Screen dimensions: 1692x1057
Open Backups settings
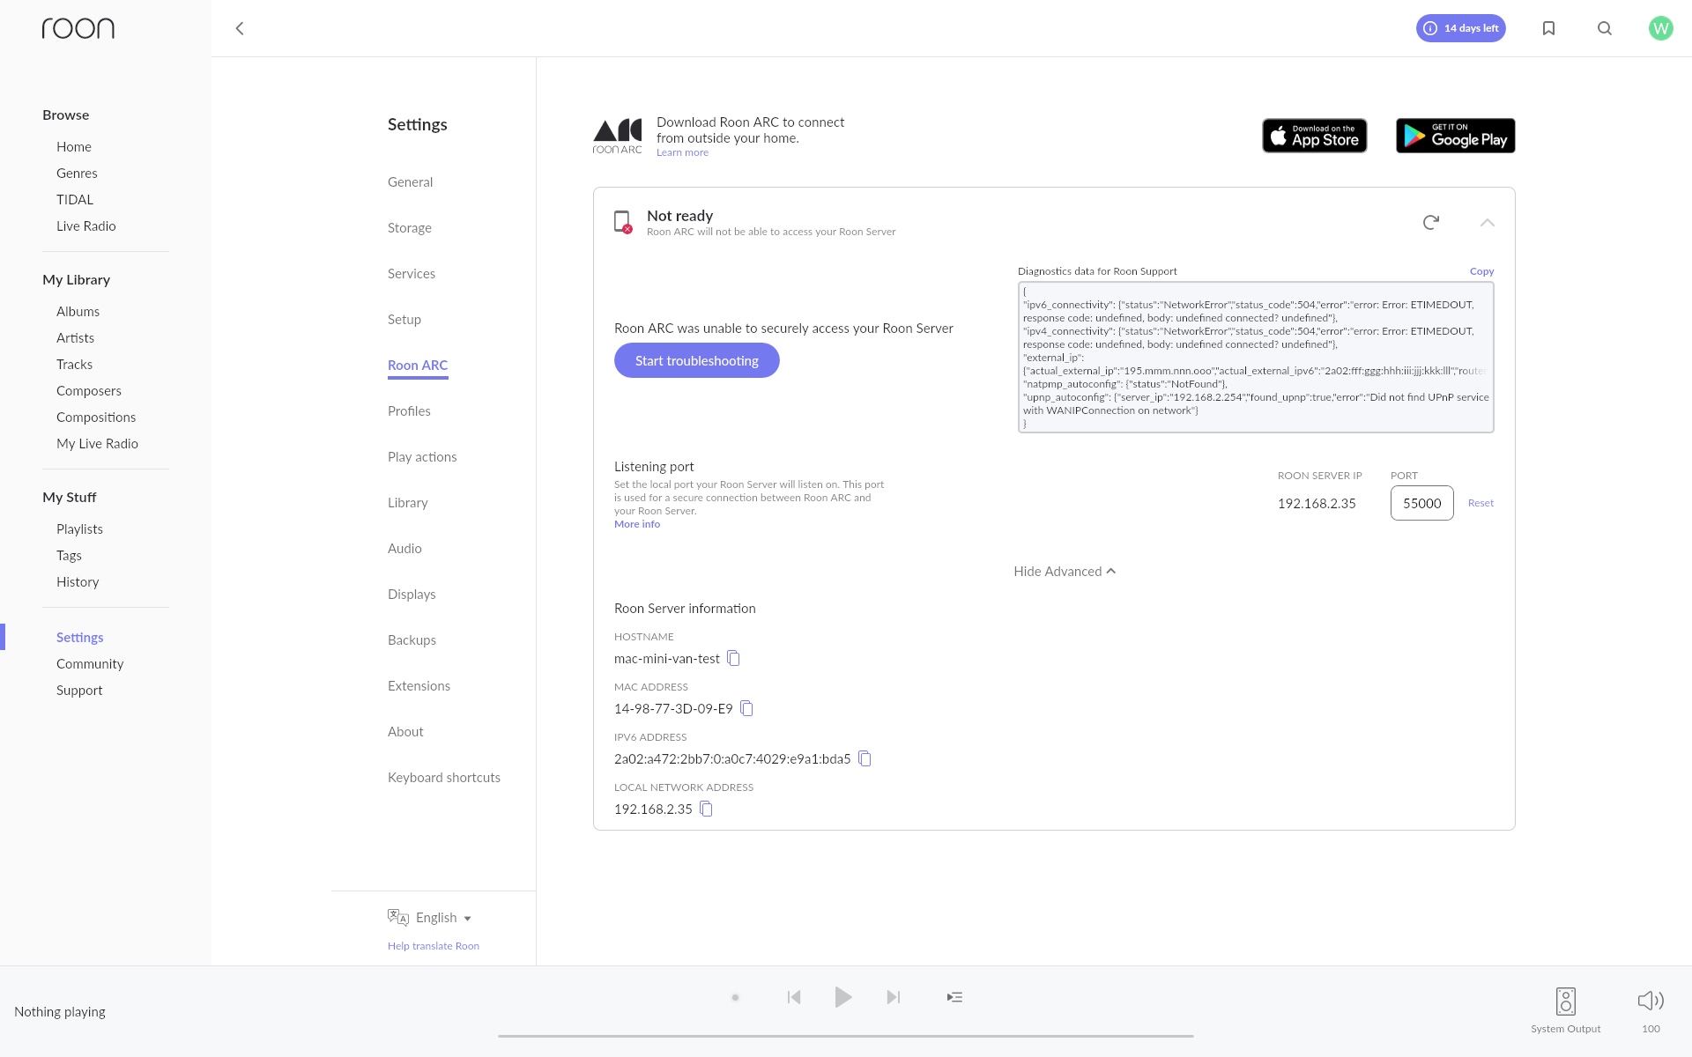tap(412, 640)
